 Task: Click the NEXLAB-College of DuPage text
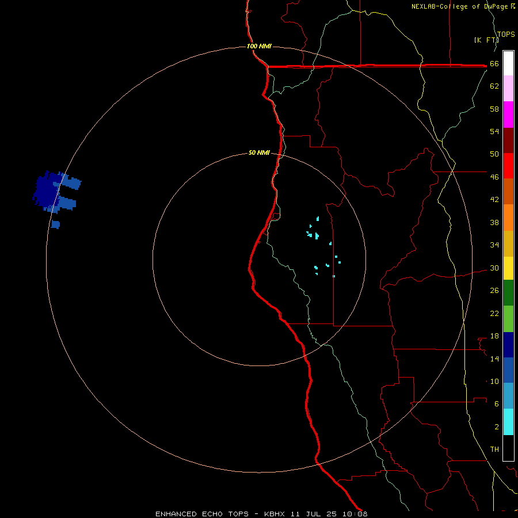[x=460, y=6]
